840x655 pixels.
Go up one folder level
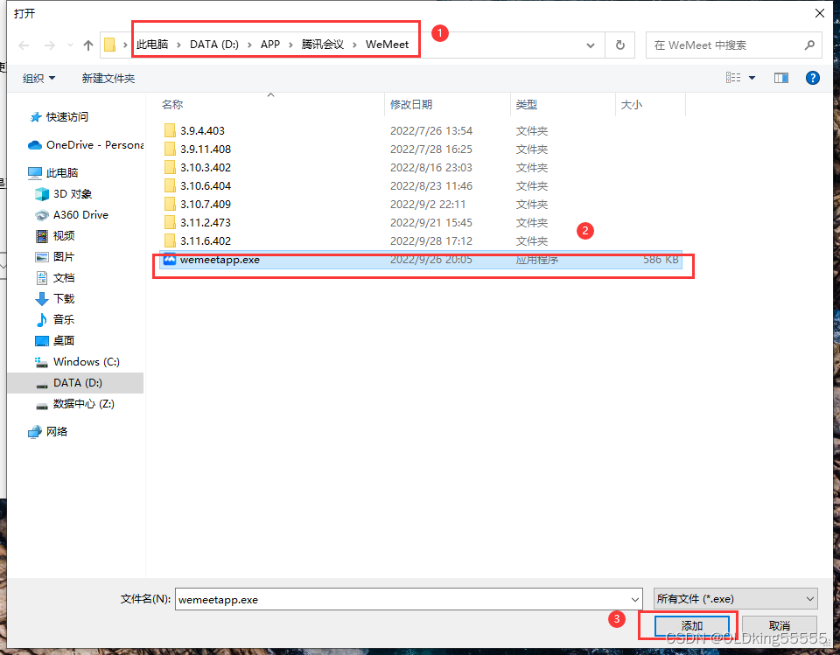(x=88, y=45)
